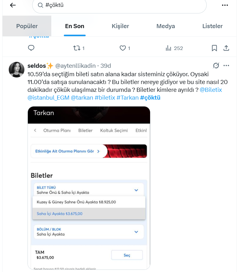Reply to the previous post
The width and height of the screenshot is (237, 272).
pyautogui.click(x=31, y=48)
